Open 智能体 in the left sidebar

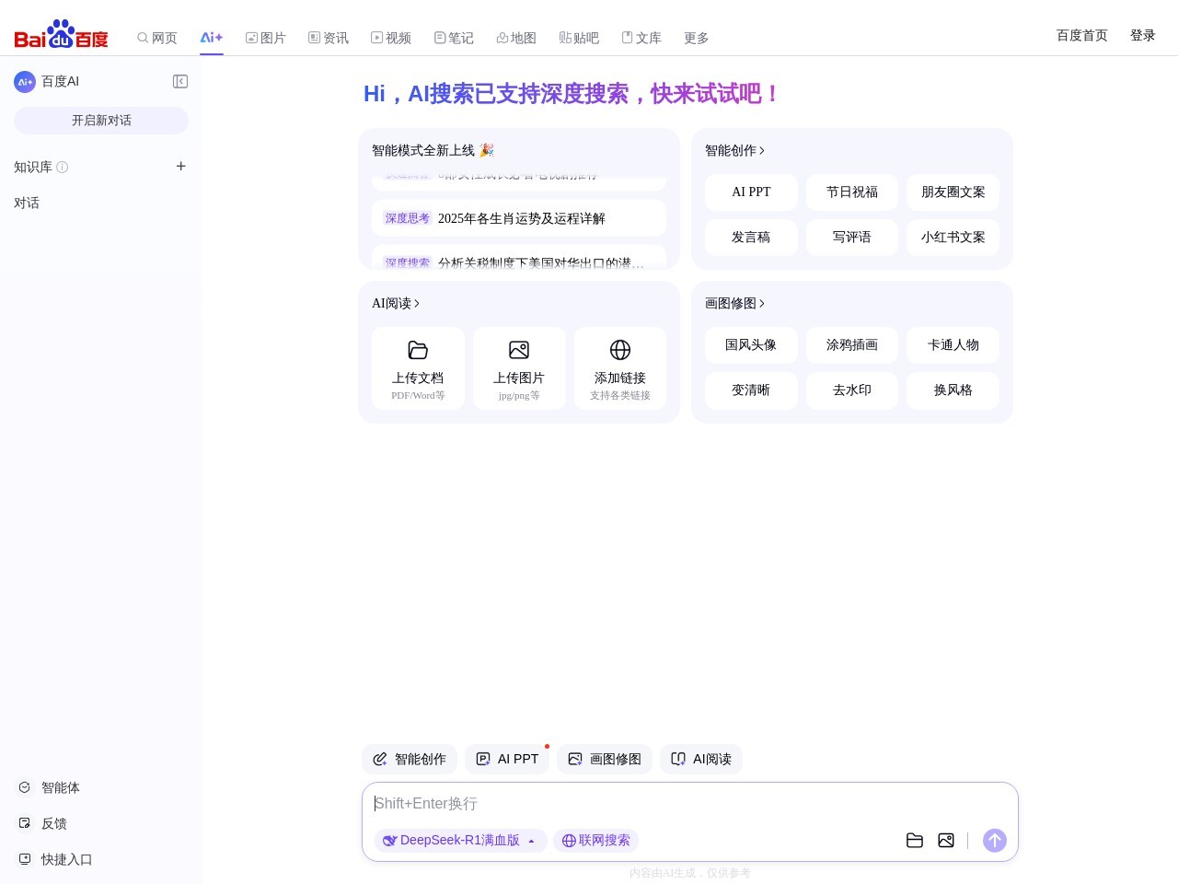(x=61, y=787)
